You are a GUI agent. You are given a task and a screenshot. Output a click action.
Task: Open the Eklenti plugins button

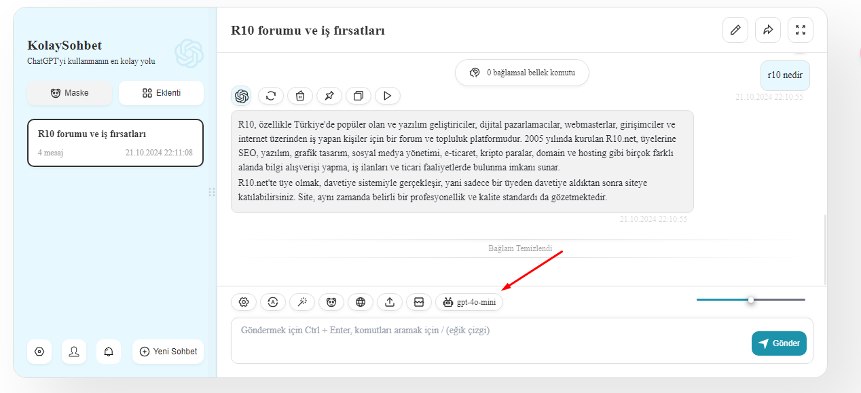coord(161,93)
